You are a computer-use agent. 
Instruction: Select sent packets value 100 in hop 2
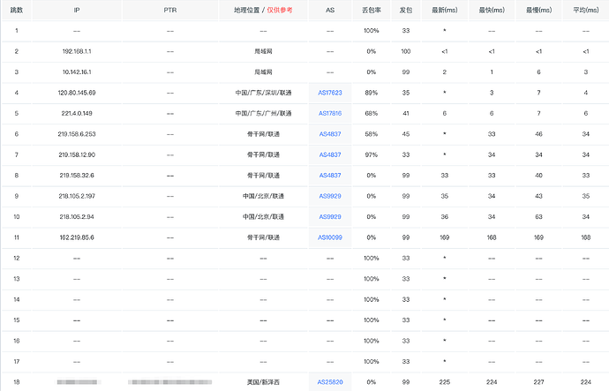point(406,51)
